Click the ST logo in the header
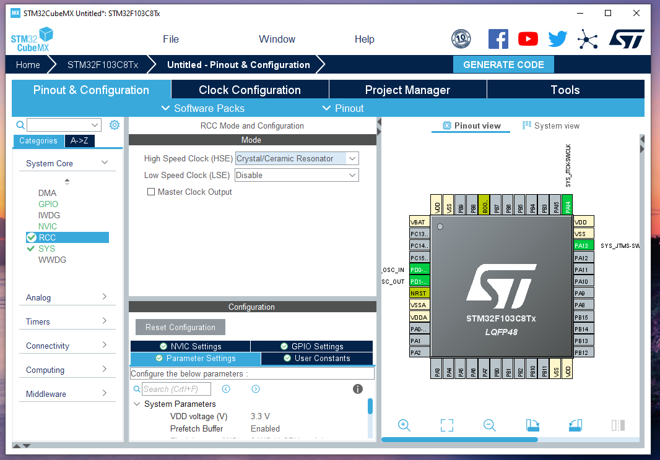 click(x=627, y=39)
